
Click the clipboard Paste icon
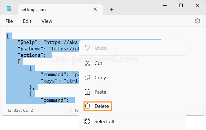pyautogui.click(x=87, y=92)
